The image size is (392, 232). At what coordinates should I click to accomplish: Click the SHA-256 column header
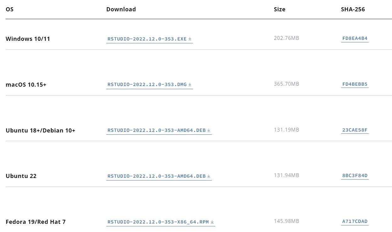pyautogui.click(x=353, y=9)
